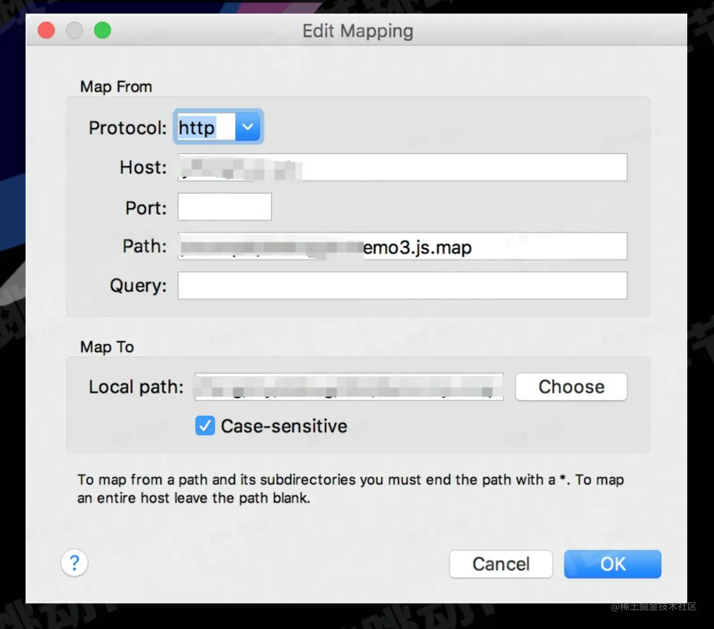Click the Choose button for local path
This screenshot has width=714, height=629.
[571, 387]
